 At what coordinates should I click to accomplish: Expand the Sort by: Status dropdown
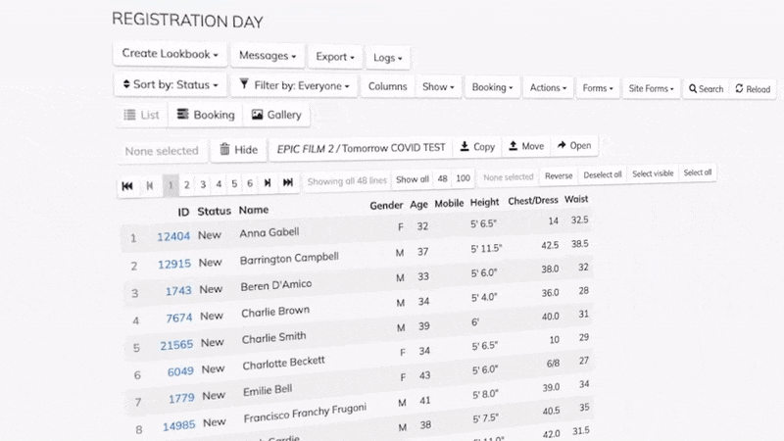pos(171,85)
